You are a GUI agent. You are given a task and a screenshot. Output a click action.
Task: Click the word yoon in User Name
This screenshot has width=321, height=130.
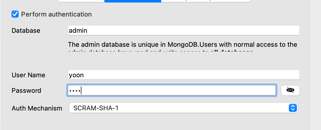pyautogui.click(x=76, y=75)
